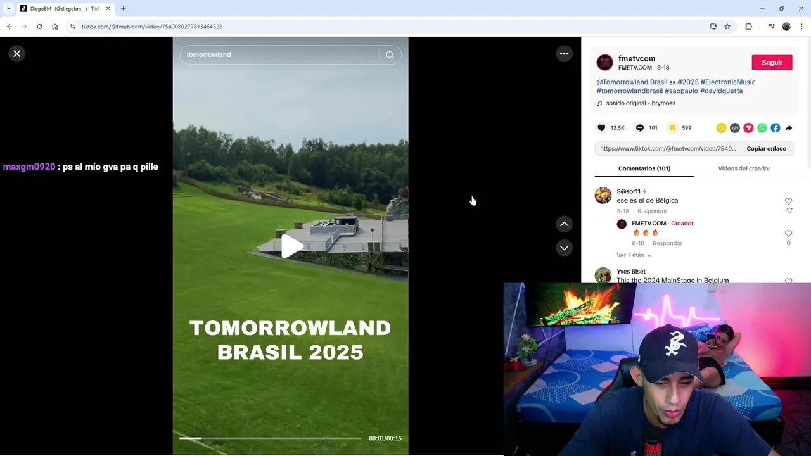Switch to Videos del creador tab
This screenshot has width=811, height=456.
point(744,168)
